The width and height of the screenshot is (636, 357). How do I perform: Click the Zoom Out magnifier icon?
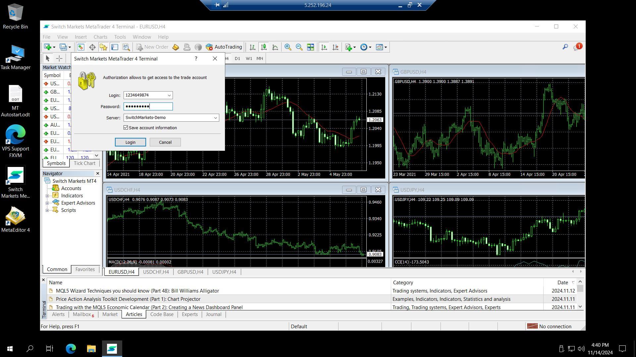299,47
